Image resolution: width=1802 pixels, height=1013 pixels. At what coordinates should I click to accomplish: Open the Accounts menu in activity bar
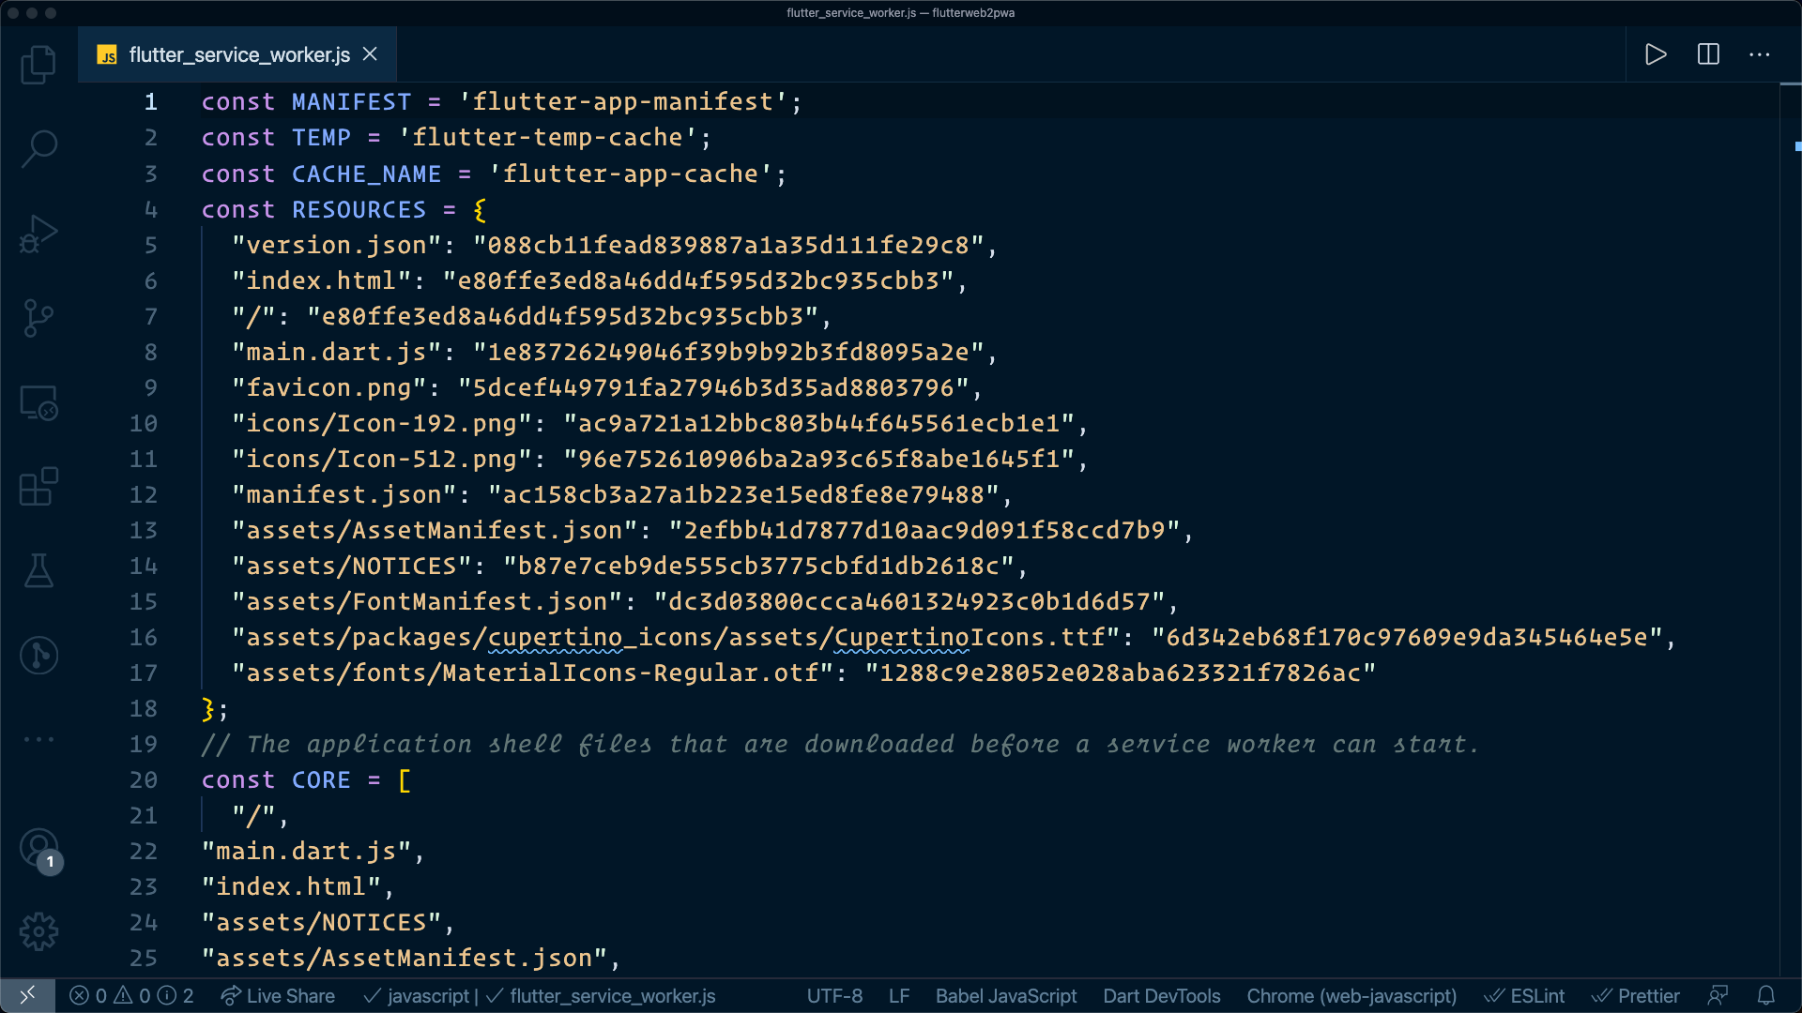pyautogui.click(x=38, y=848)
